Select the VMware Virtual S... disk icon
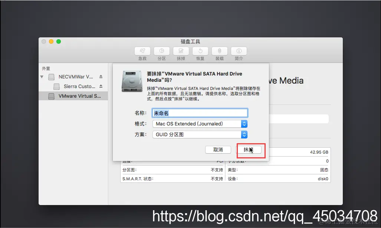 point(51,96)
